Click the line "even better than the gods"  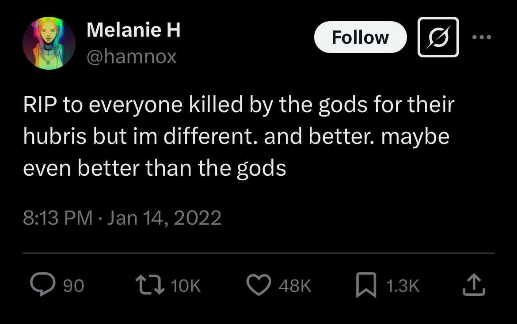tap(155, 169)
